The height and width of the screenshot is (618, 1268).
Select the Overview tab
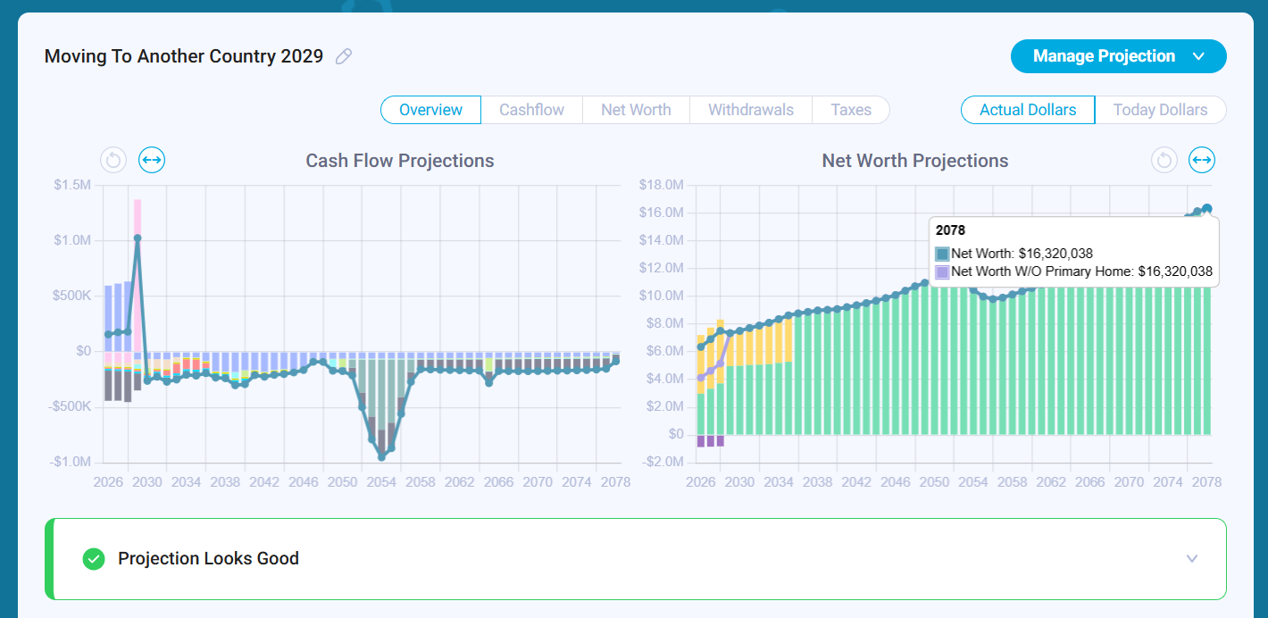[430, 110]
